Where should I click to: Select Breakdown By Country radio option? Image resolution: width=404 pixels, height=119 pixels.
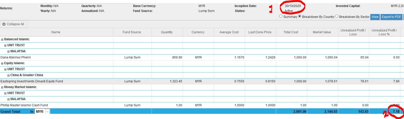[300, 16]
